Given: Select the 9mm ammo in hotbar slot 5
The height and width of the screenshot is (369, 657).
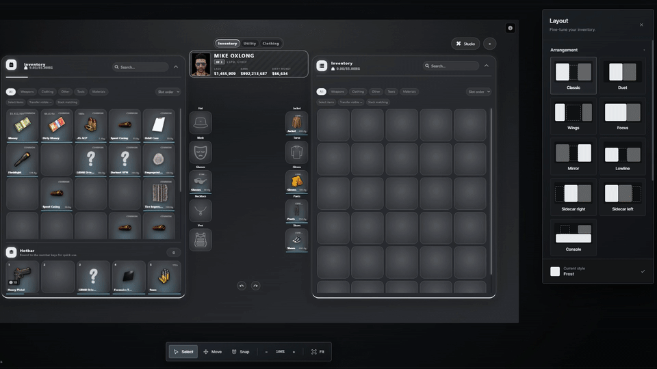Looking at the screenshot, I should tap(164, 277).
